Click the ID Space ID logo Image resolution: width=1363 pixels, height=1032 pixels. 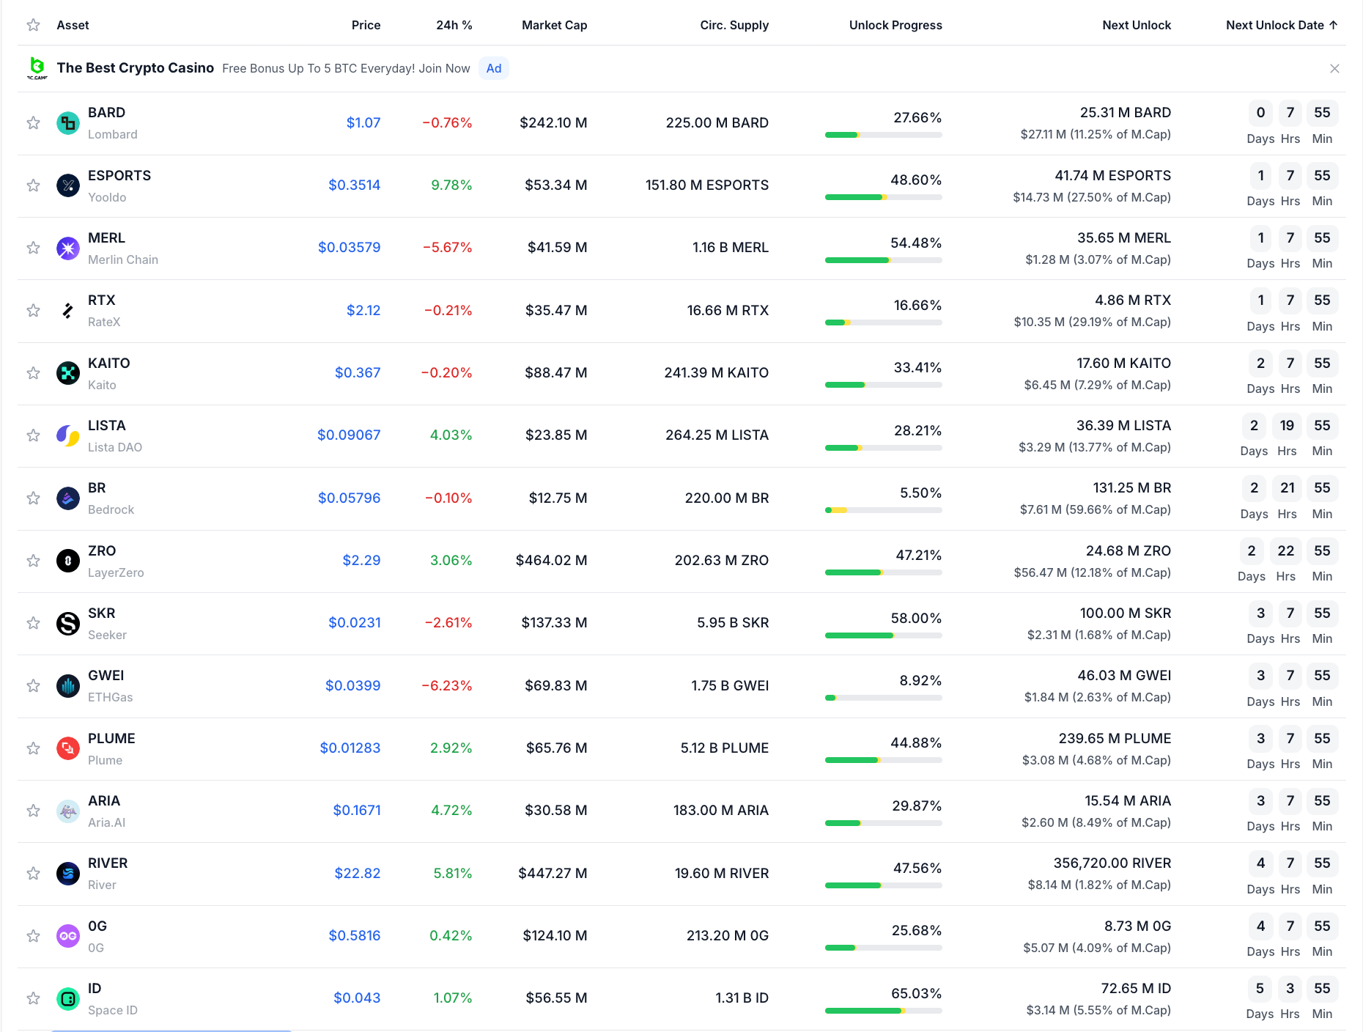point(68,999)
